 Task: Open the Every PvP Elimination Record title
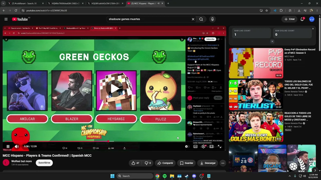300,51
